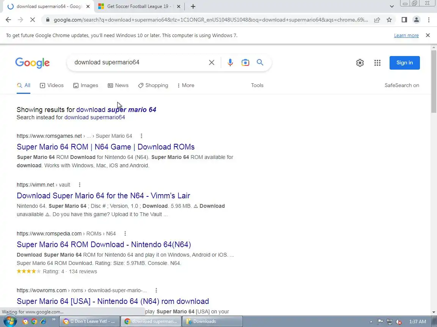Open the side panel icon

click(404, 20)
